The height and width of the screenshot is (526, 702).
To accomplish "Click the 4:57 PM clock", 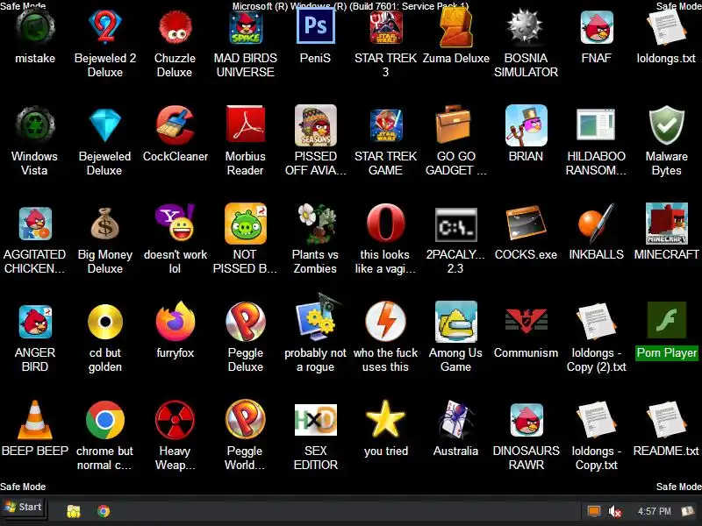I will (x=654, y=511).
